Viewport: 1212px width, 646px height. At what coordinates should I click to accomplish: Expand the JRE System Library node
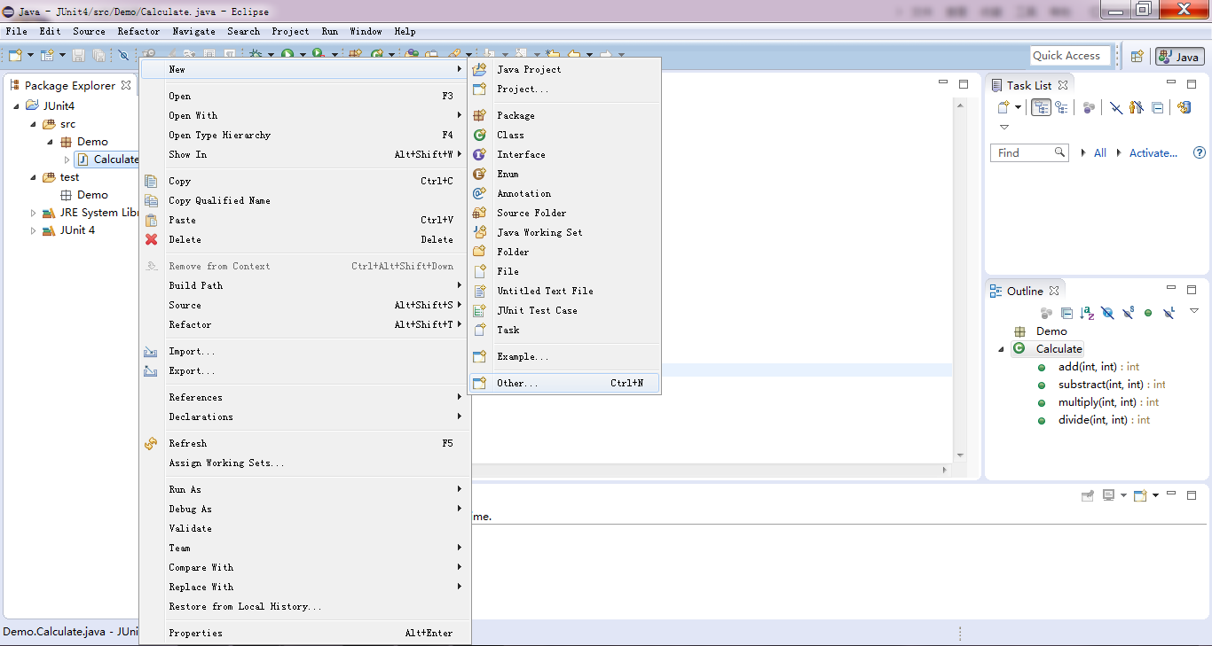click(34, 213)
